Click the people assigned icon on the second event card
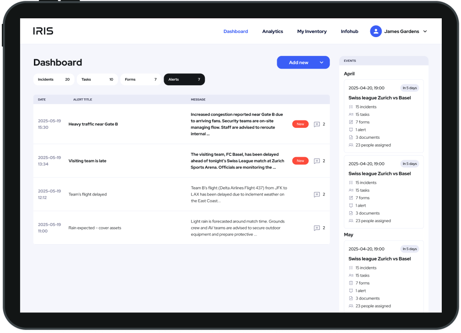The image size is (461, 333). (x=350, y=221)
